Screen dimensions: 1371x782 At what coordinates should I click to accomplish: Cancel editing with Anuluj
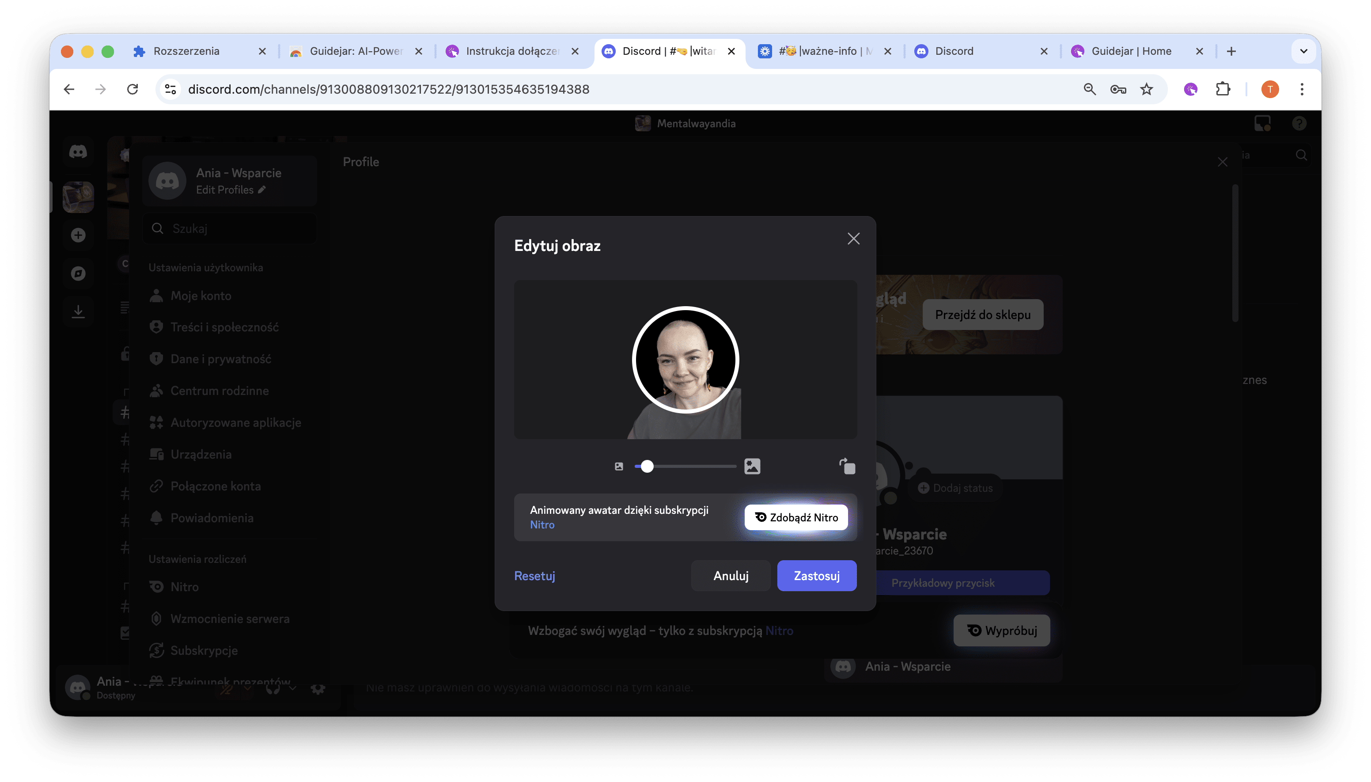tap(731, 576)
